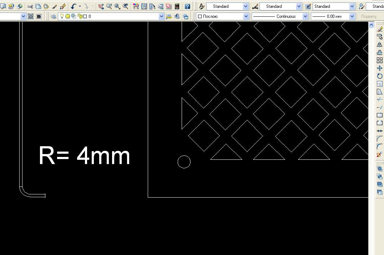Image resolution: width=384 pixels, height=255 pixels.
Task: Toggle layer freeze sun icon
Action: pos(67,16)
